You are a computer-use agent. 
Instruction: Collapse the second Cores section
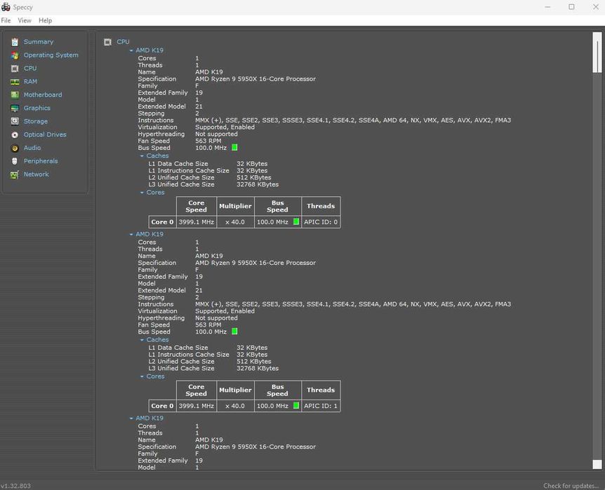(142, 376)
